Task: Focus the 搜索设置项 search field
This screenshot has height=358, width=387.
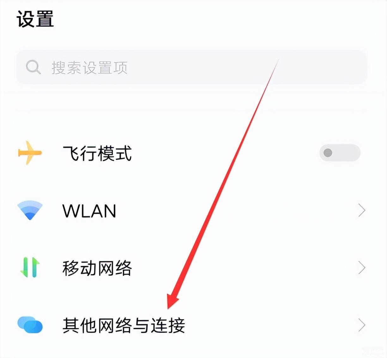Action: point(192,67)
